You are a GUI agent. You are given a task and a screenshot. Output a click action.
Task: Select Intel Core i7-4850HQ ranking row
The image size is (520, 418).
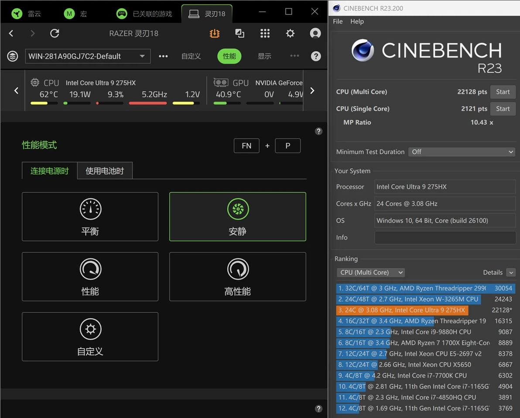coord(425,398)
